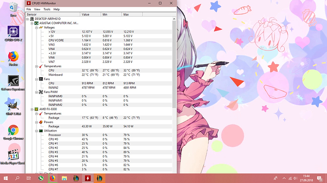Collapse the Fans group
The width and height of the screenshot is (327, 183).
[x=36, y=79]
